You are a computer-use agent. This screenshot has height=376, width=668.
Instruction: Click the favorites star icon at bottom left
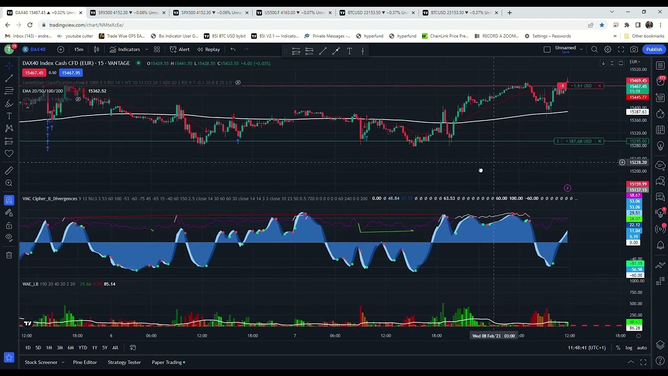[9, 357]
